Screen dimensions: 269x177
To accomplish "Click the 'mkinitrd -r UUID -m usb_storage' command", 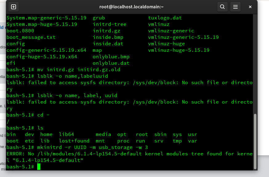I will click(93, 147).
